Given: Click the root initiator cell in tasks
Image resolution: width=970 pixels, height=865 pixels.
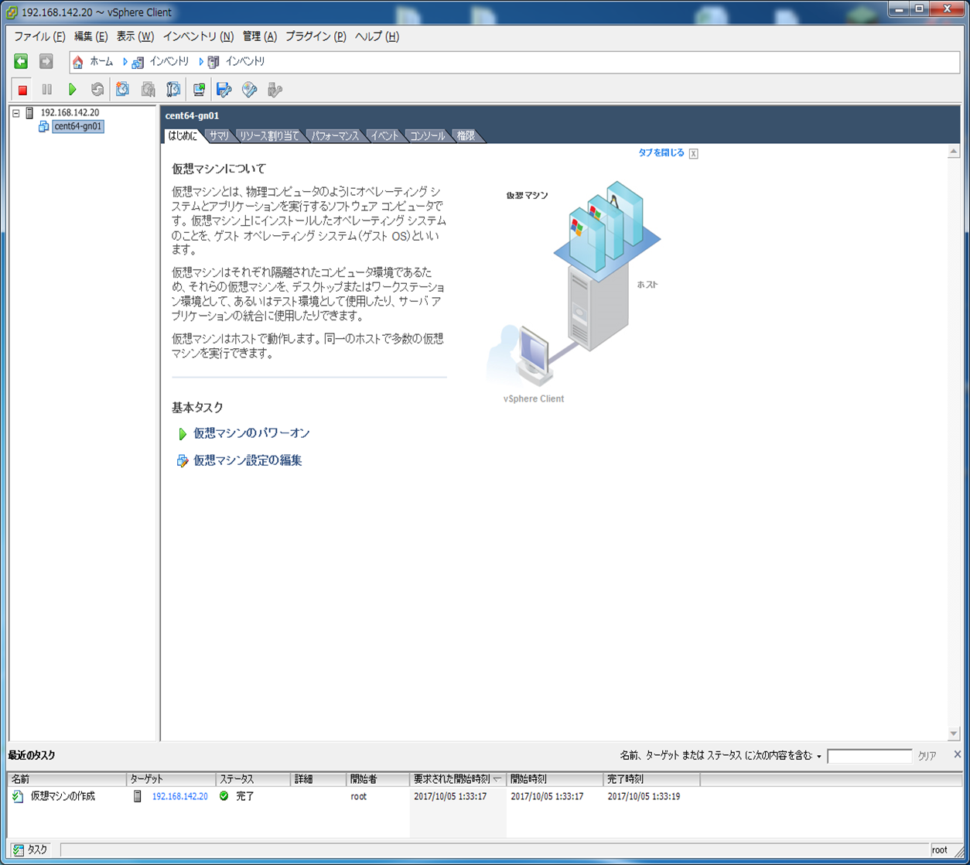Looking at the screenshot, I should (x=358, y=796).
